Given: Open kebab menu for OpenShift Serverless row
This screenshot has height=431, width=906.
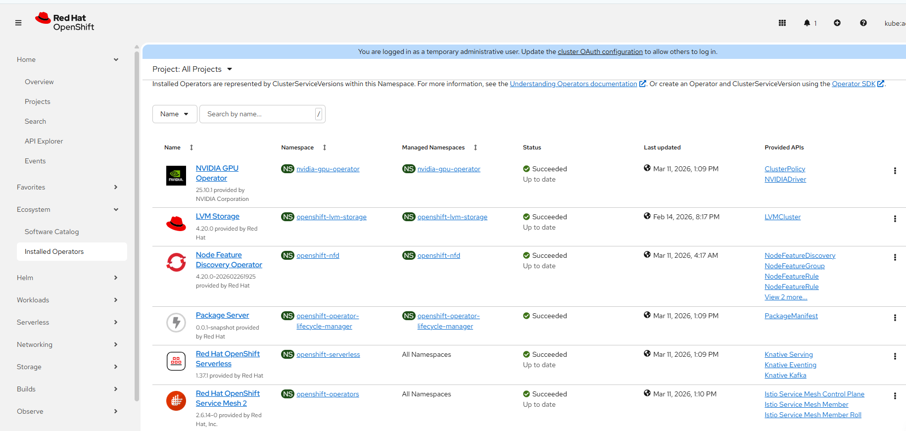Looking at the screenshot, I should [x=895, y=356].
